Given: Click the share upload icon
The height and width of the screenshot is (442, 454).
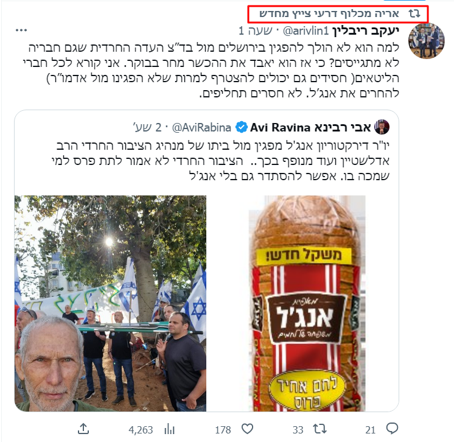Looking at the screenshot, I should point(83,429).
